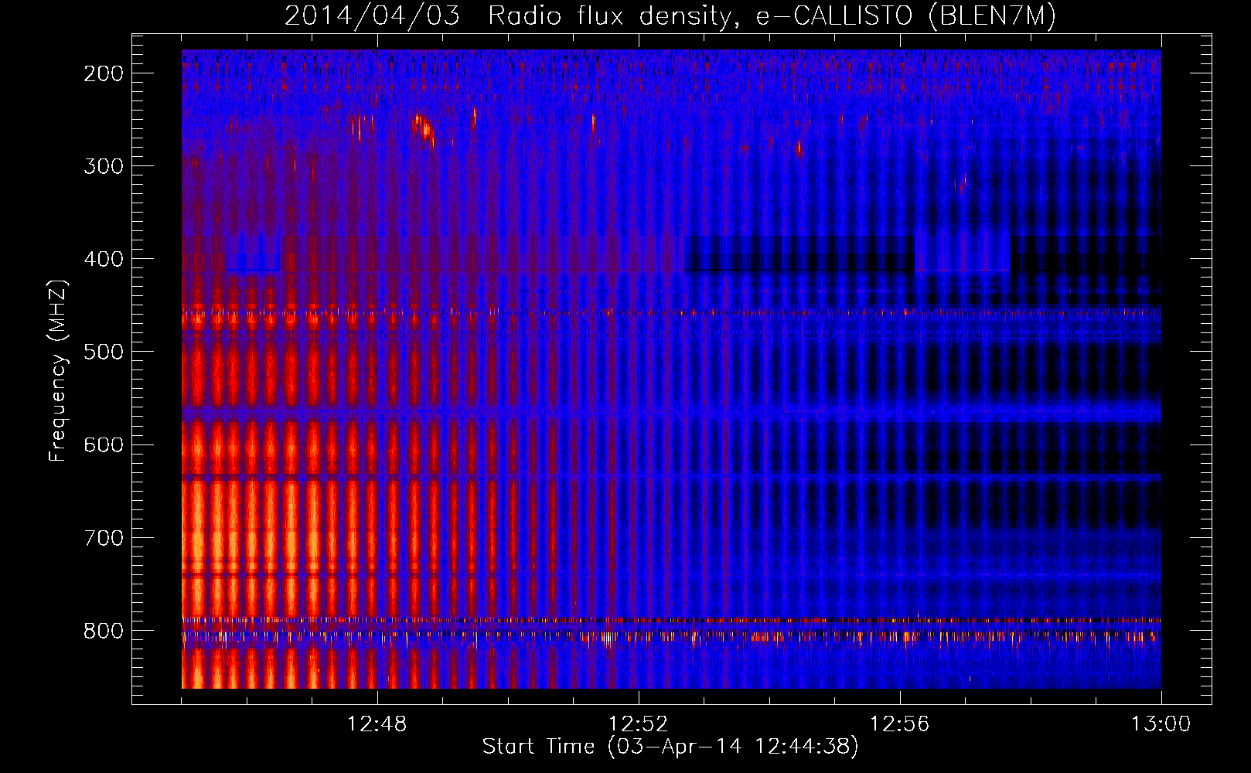Click the Frequency (MHZ) axis label

[x=58, y=371]
